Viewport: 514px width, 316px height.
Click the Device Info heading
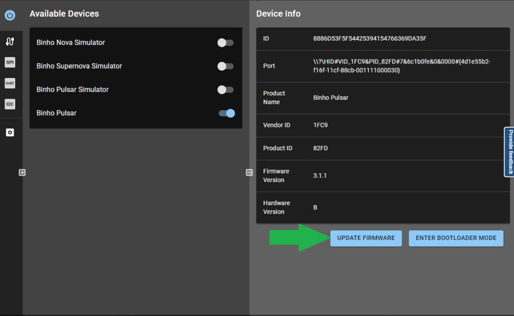click(x=278, y=14)
